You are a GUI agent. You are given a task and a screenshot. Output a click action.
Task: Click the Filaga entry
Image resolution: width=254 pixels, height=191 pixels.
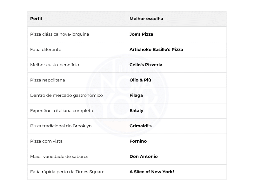click(136, 95)
